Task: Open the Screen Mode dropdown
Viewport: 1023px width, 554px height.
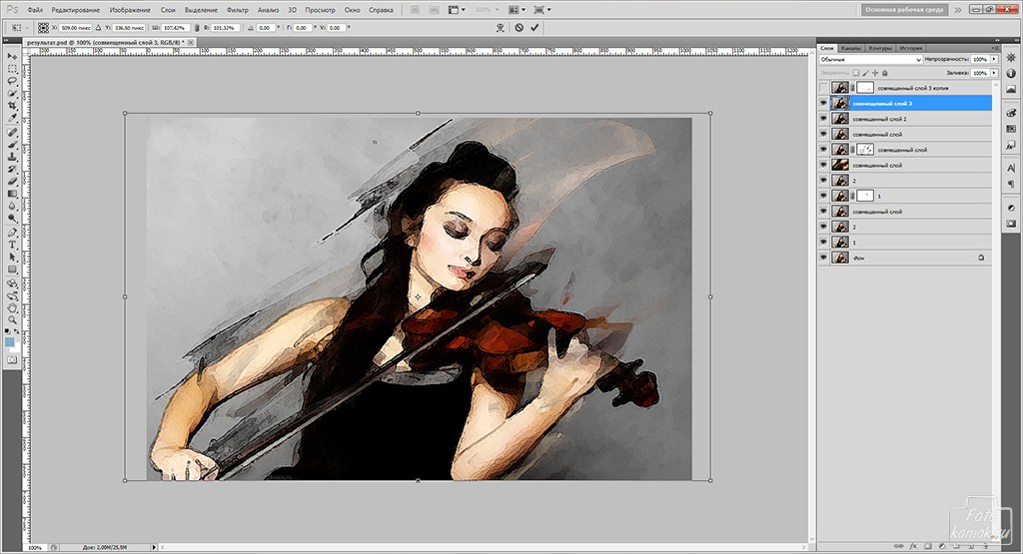Action: (542, 10)
